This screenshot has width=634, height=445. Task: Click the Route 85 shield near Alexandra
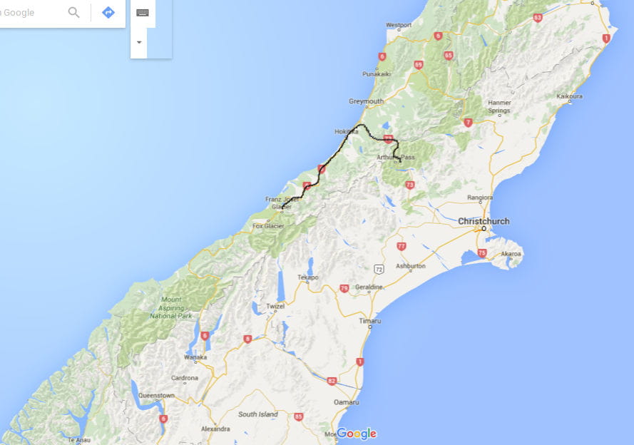coord(298,416)
